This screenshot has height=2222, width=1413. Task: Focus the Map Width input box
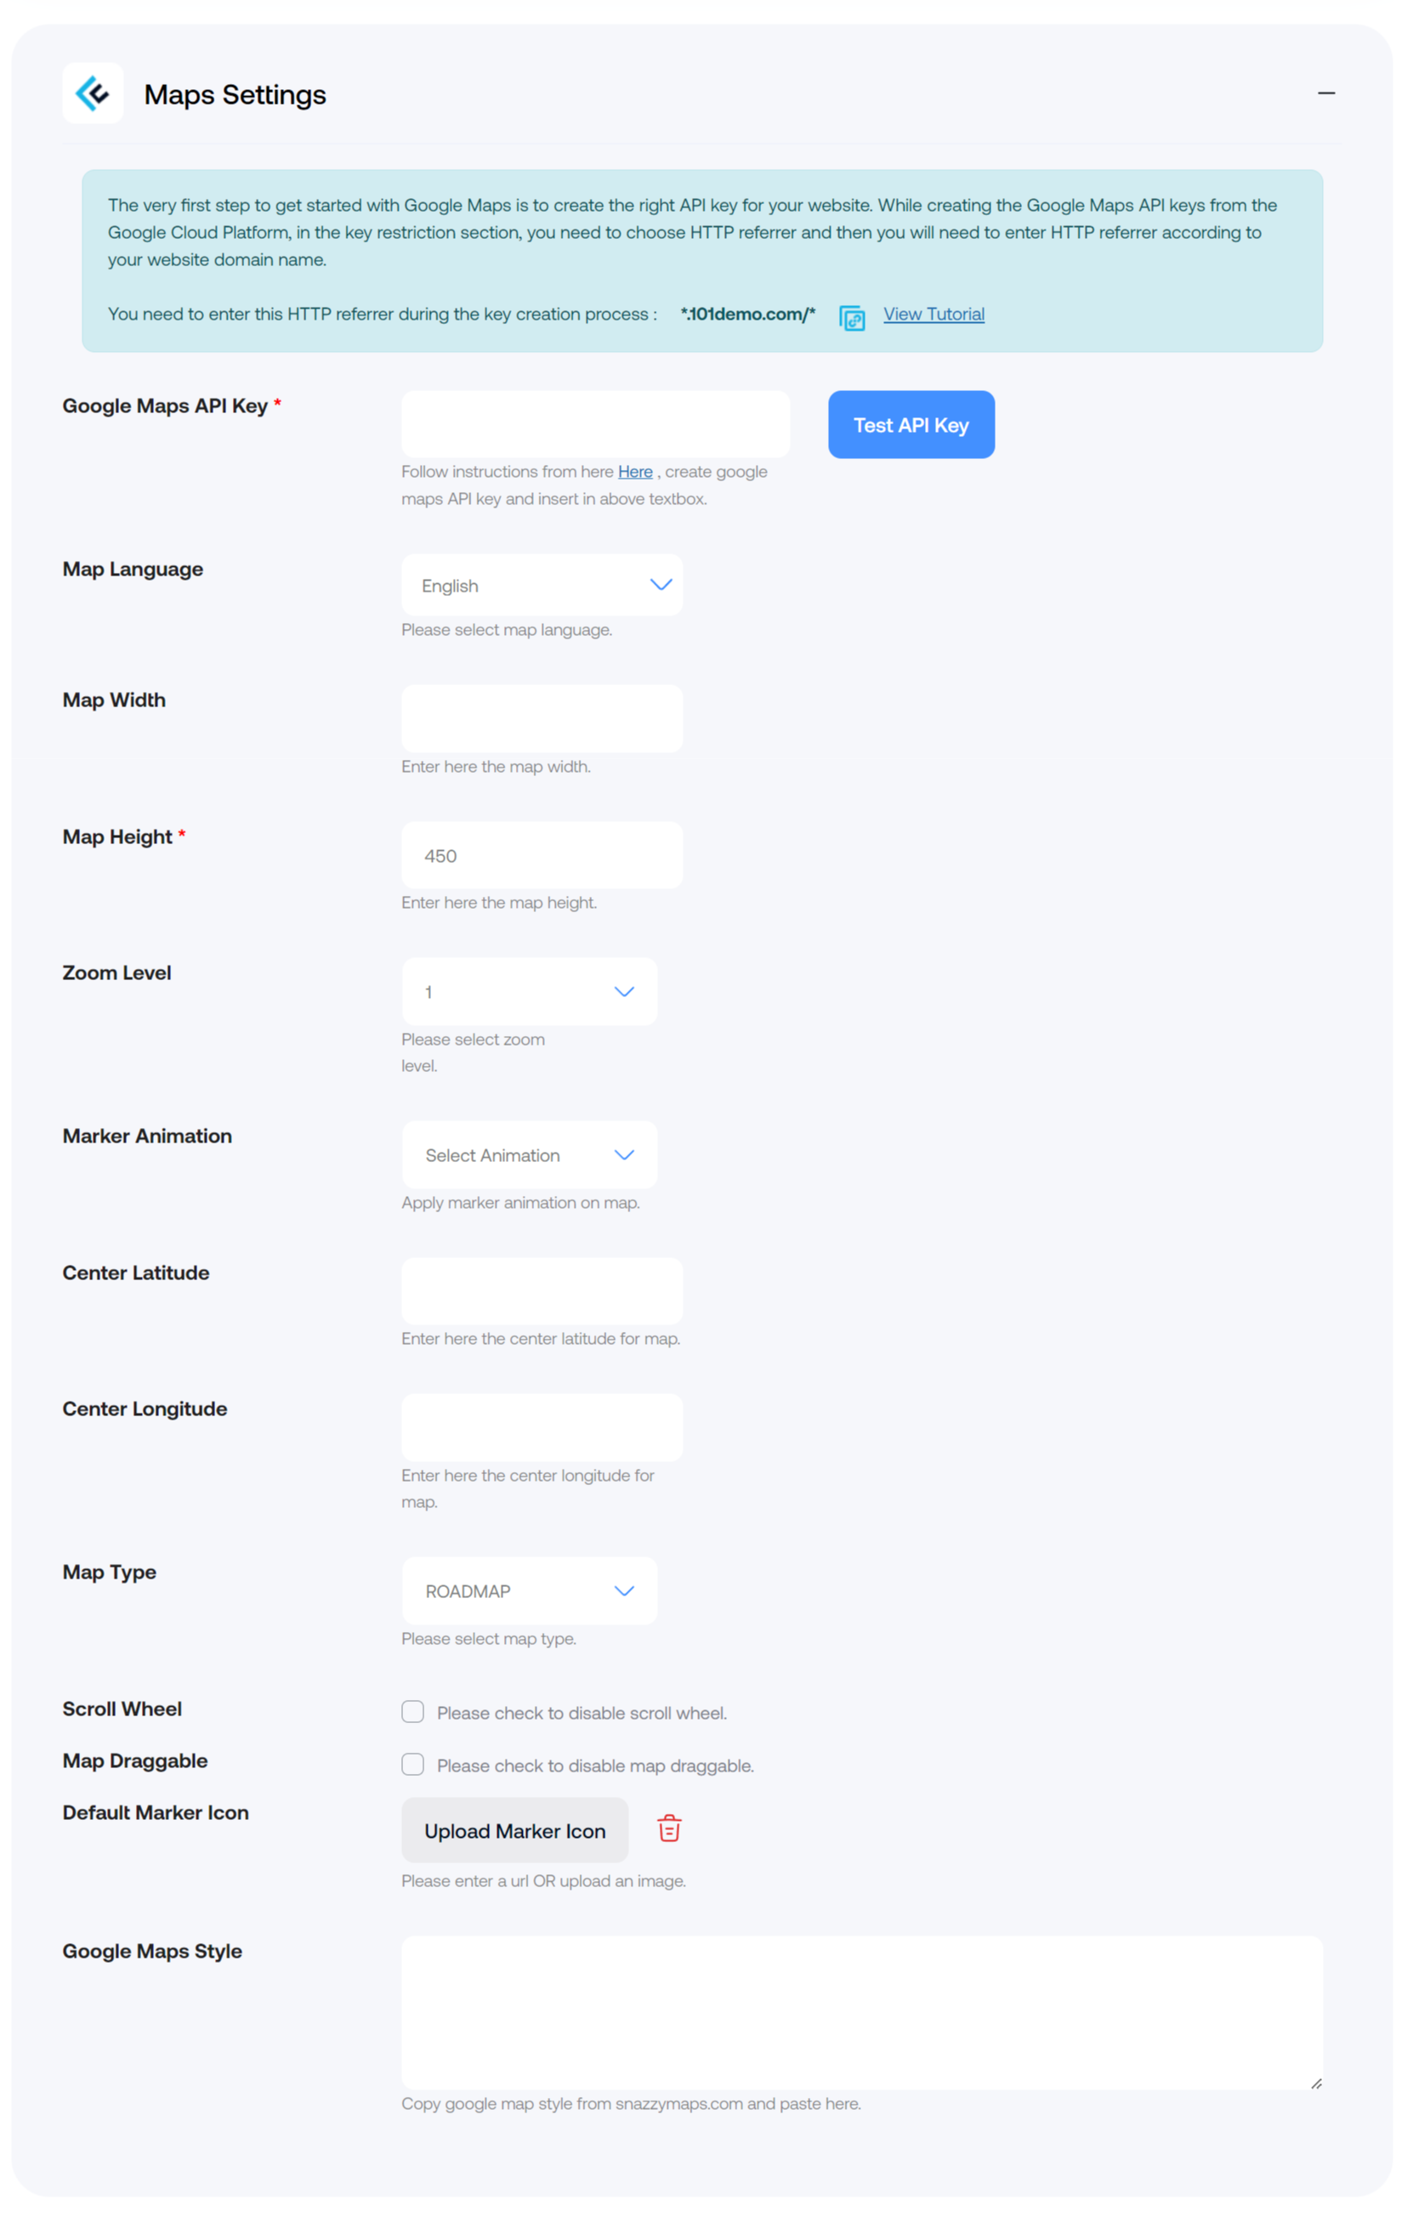pyautogui.click(x=541, y=718)
